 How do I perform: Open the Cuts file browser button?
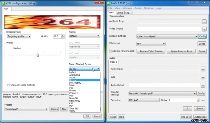pyautogui.click(x=203, y=77)
